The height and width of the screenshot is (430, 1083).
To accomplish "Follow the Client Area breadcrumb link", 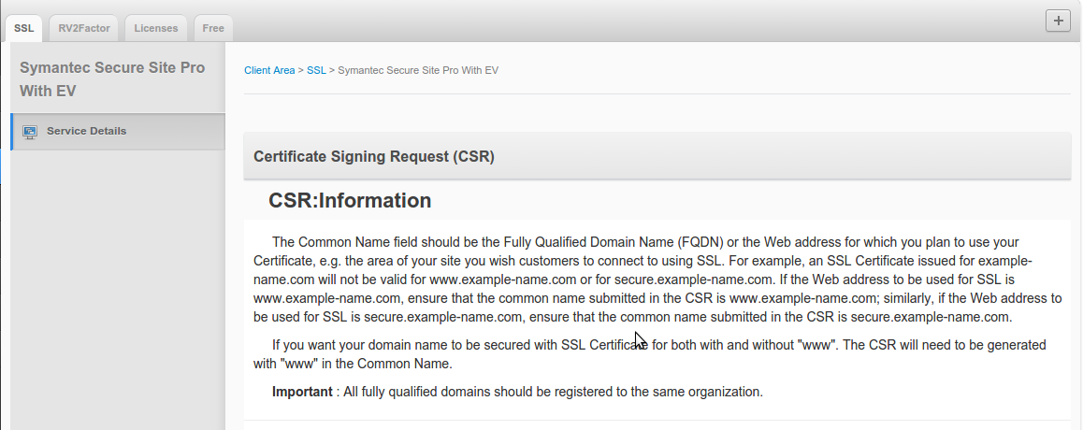I will coord(269,71).
